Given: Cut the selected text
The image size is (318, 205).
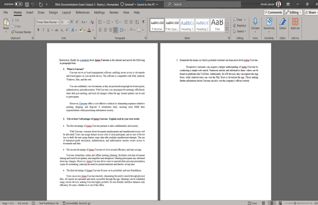Looking at the screenshot, I should [15, 20].
